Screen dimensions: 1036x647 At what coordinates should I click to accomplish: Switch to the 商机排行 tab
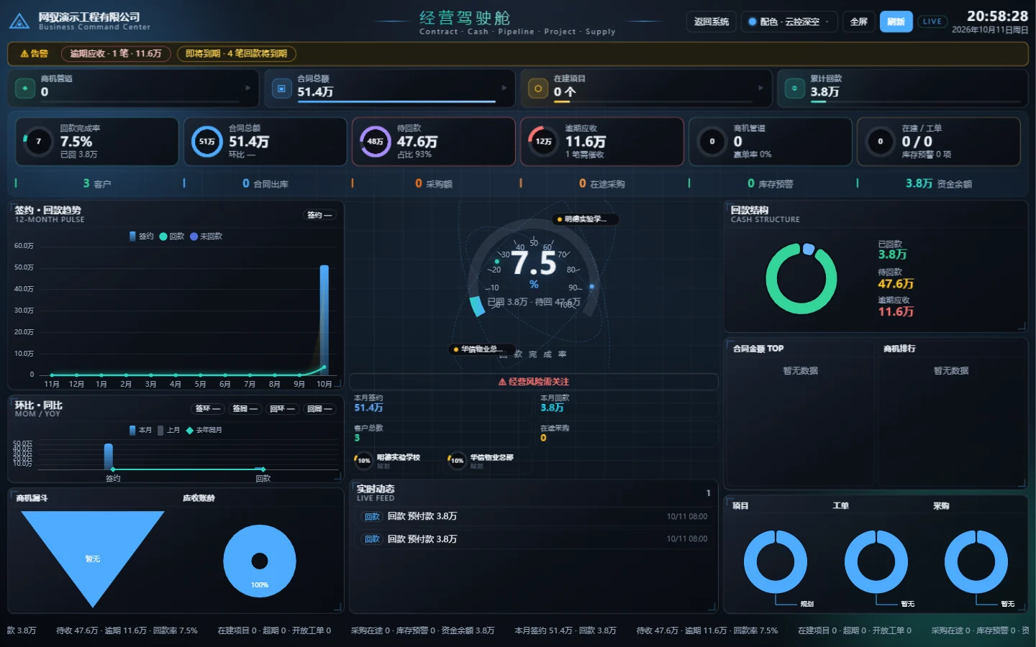click(x=899, y=349)
